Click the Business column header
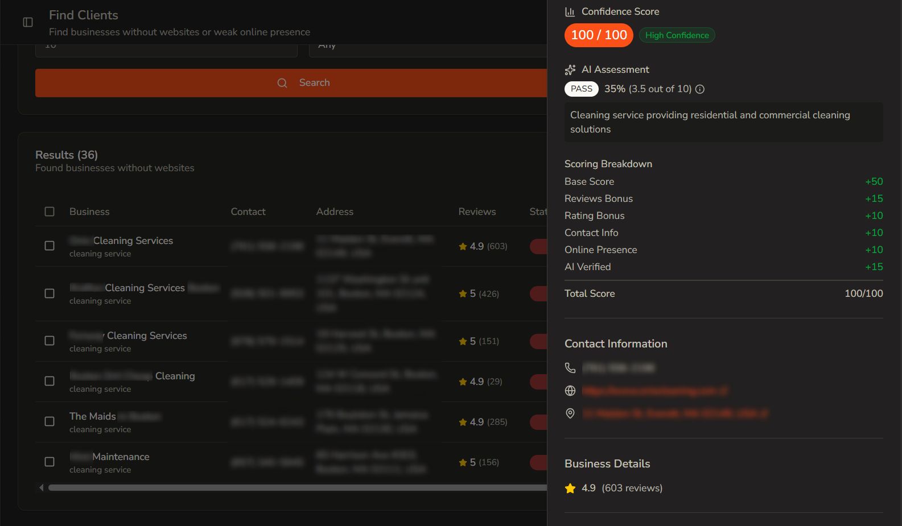Image resolution: width=902 pixels, height=526 pixels. pyautogui.click(x=89, y=212)
